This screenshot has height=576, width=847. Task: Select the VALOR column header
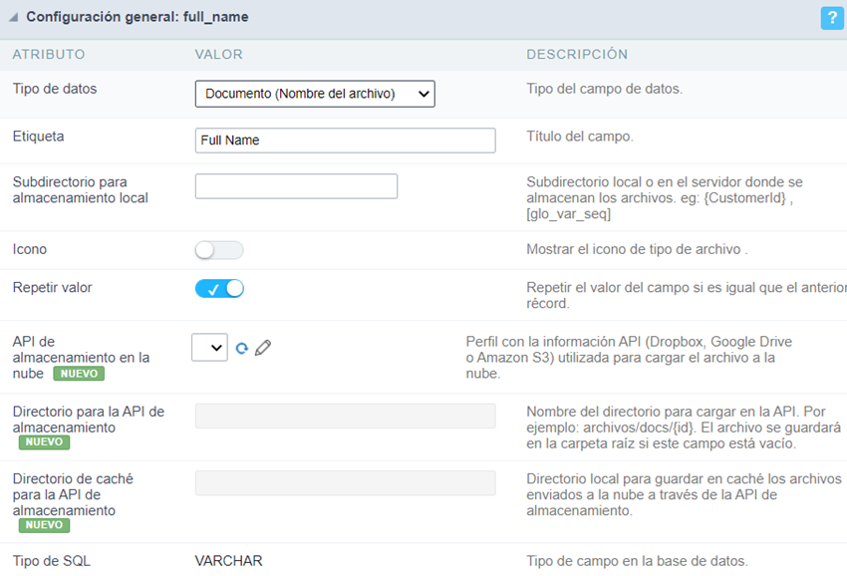219,55
